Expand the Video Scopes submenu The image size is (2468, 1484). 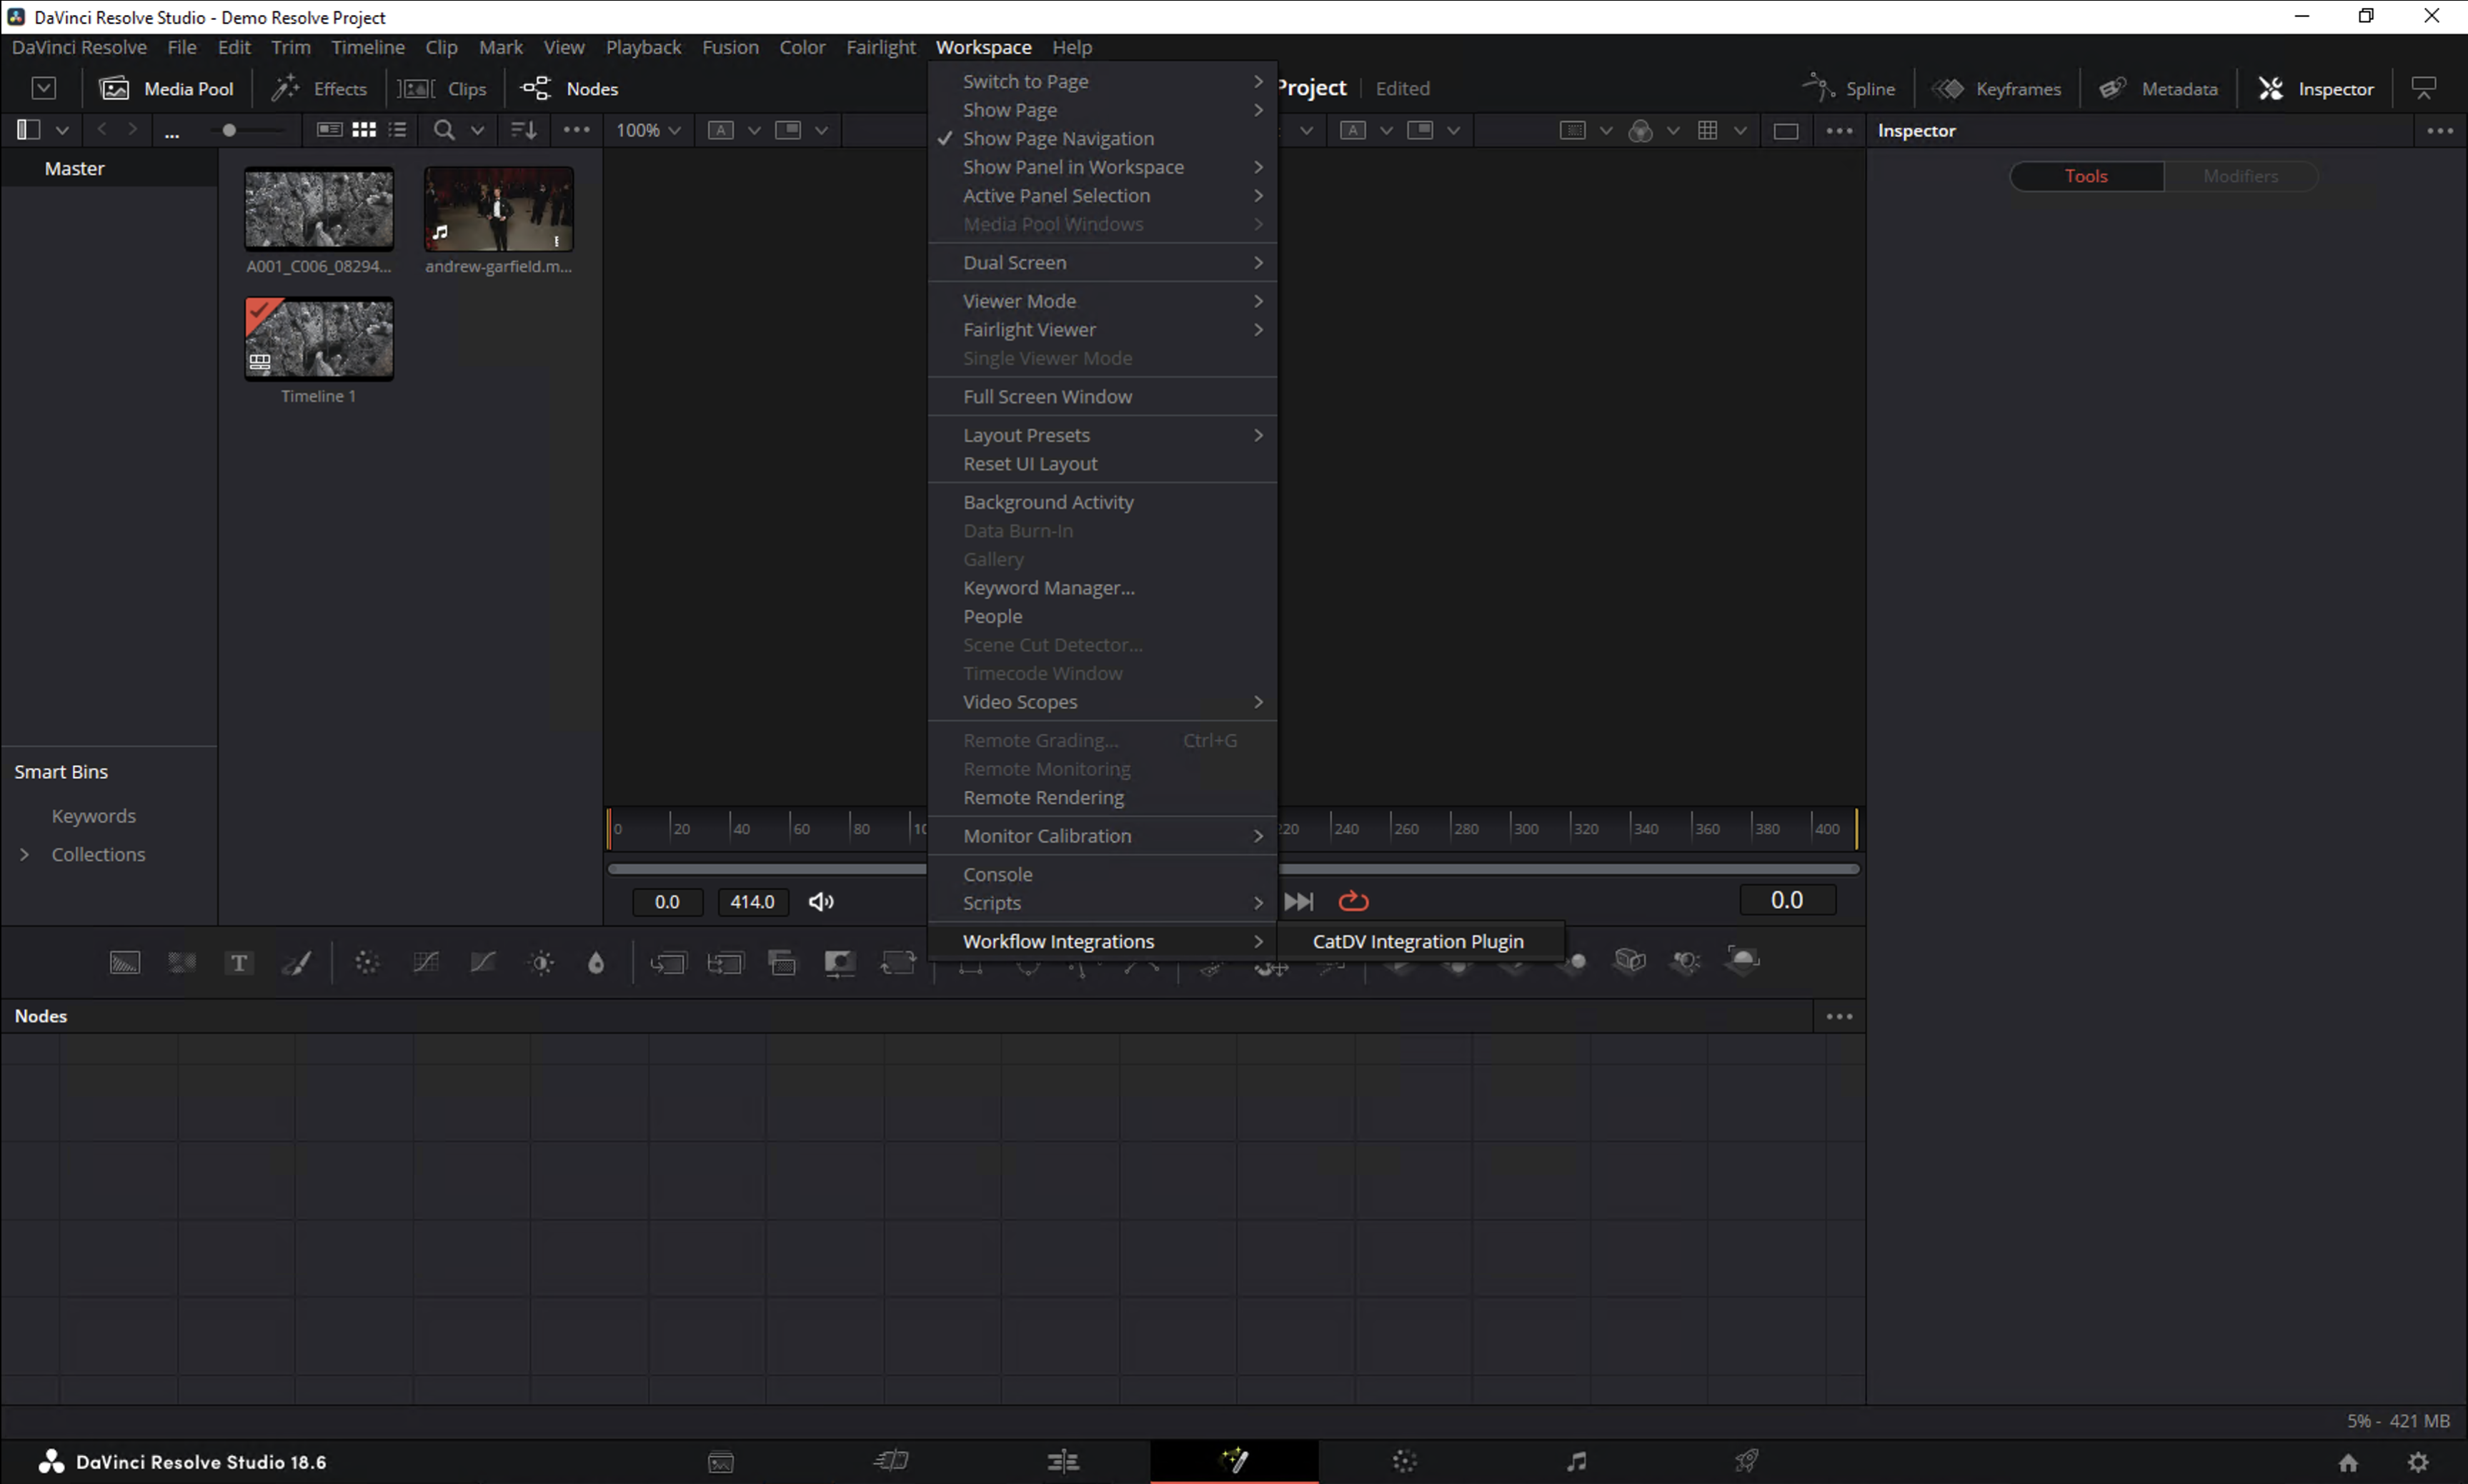tap(1103, 702)
